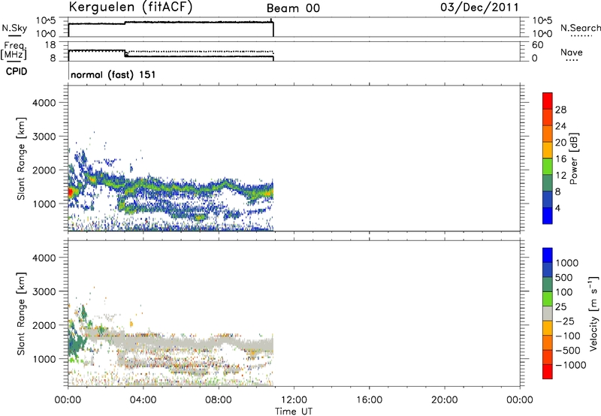Click the dotted Nave trace in frequency panel
This screenshot has height=416, width=601.
[199, 51]
